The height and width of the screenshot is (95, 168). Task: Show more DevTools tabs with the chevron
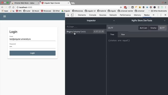154,15
